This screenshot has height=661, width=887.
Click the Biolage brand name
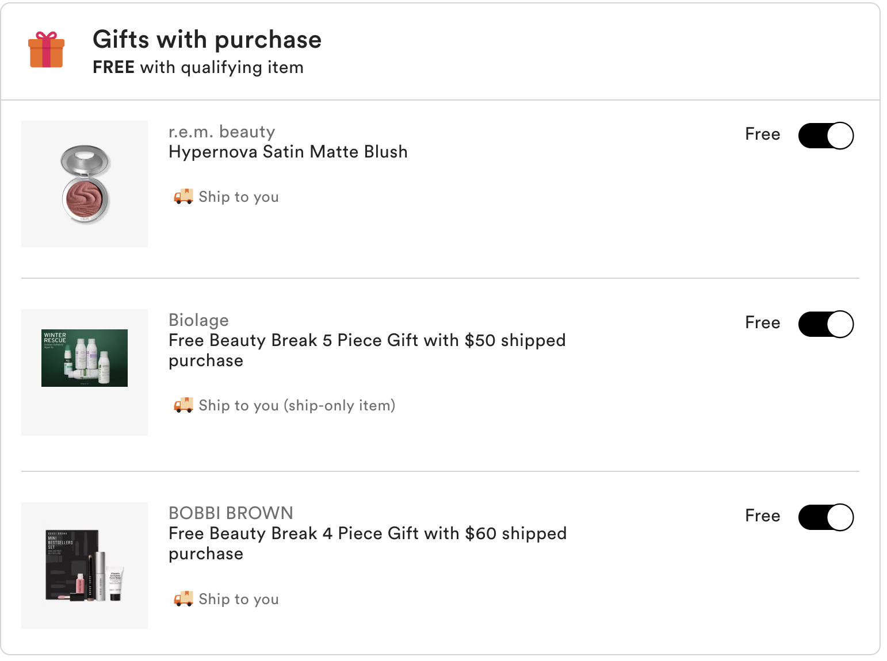(198, 320)
